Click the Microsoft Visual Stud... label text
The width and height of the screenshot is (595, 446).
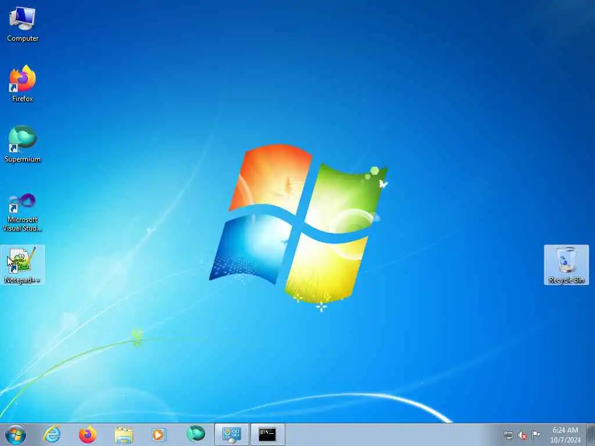(x=23, y=224)
